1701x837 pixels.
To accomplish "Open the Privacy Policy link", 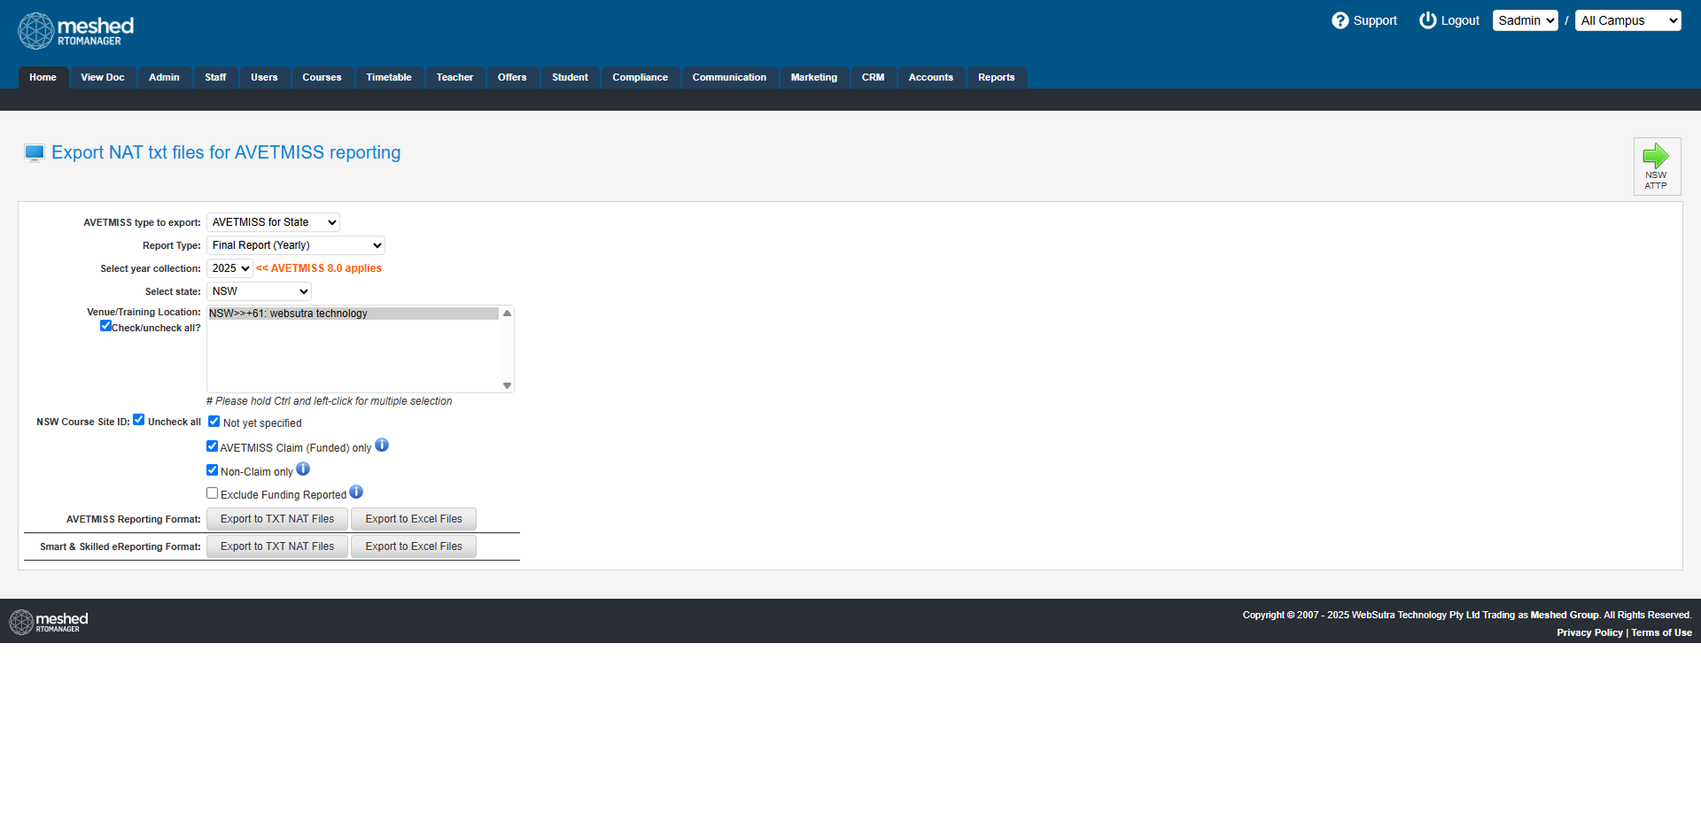I will 1589,632.
